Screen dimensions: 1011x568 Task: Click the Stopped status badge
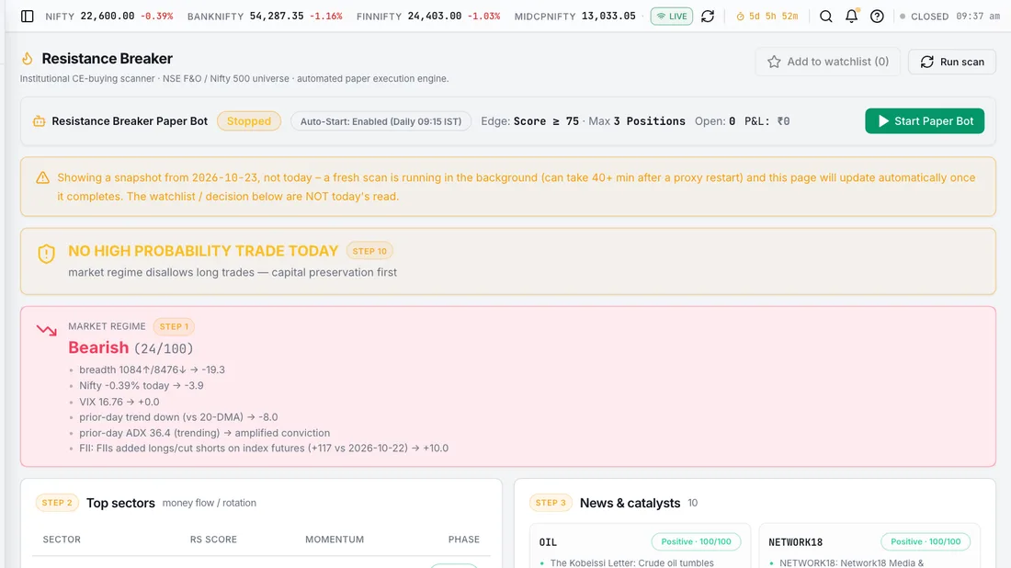(249, 121)
